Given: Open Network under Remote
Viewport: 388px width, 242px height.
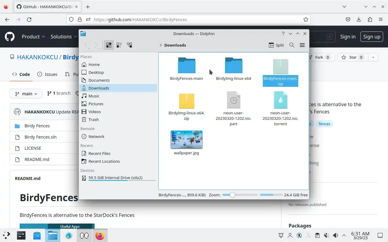Looking at the screenshot, I should point(118,136).
